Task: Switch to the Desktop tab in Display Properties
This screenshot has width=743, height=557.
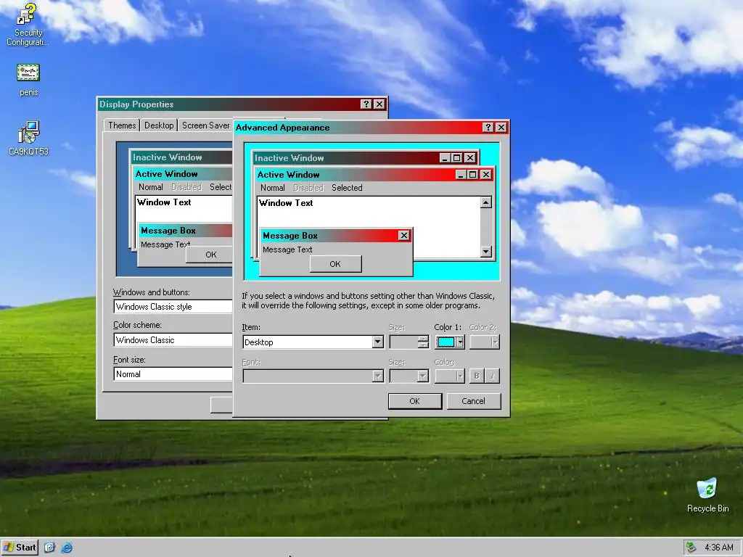Action: [159, 125]
